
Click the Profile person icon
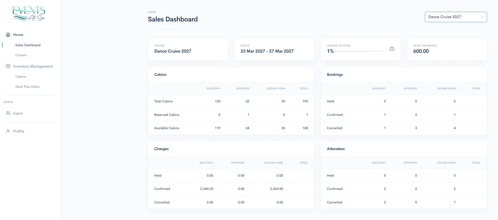8,131
